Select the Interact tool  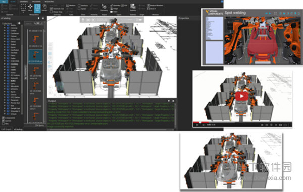(44, 8)
